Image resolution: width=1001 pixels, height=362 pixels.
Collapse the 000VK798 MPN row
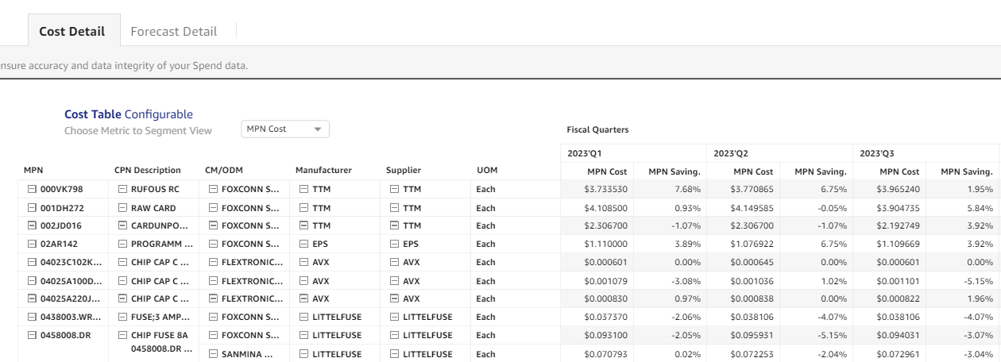coord(31,189)
